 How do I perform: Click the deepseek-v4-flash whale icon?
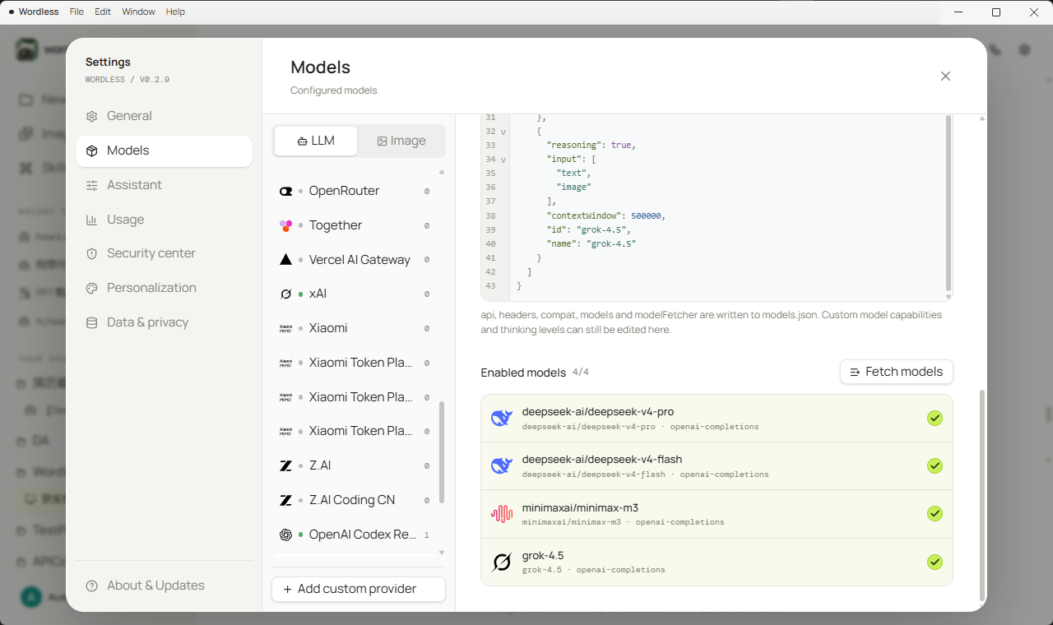pos(502,466)
